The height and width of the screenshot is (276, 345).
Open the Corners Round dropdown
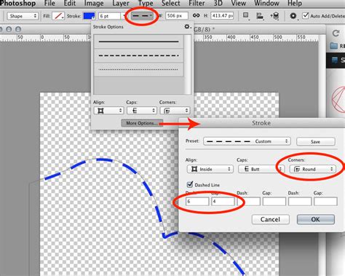[x=313, y=169]
